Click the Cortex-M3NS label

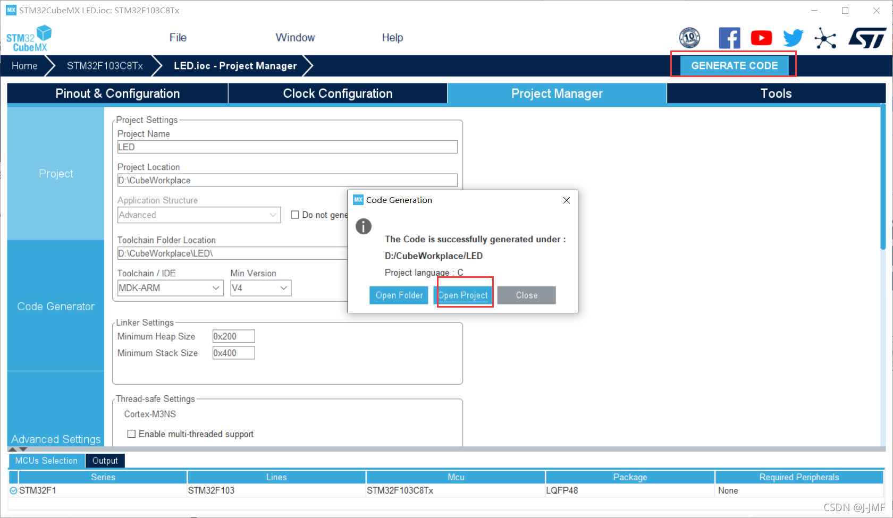[150, 414]
